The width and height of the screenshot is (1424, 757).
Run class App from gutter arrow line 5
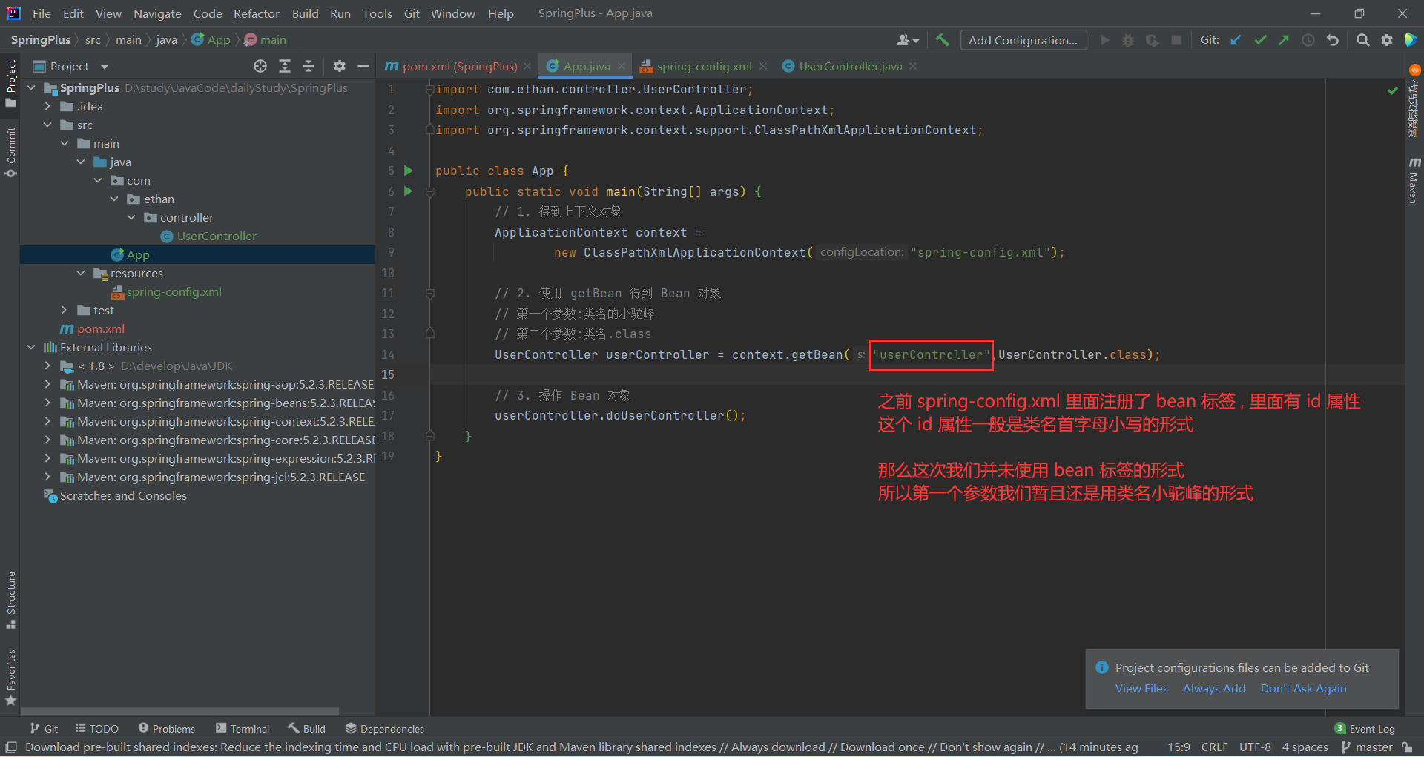pyautogui.click(x=408, y=171)
